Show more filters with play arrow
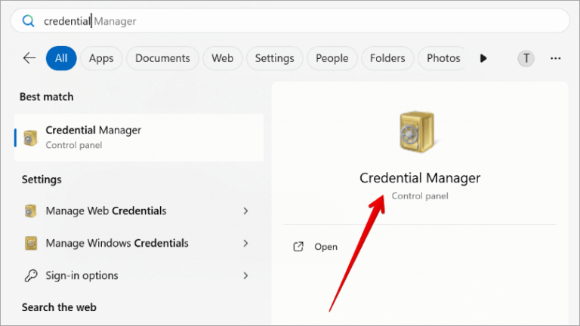This screenshot has height=326, width=580. [483, 58]
